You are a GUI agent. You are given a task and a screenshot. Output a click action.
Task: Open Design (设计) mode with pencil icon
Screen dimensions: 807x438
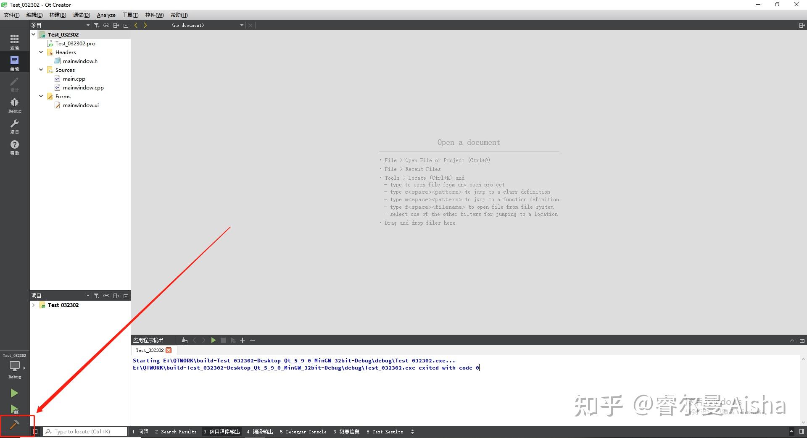tap(15, 84)
